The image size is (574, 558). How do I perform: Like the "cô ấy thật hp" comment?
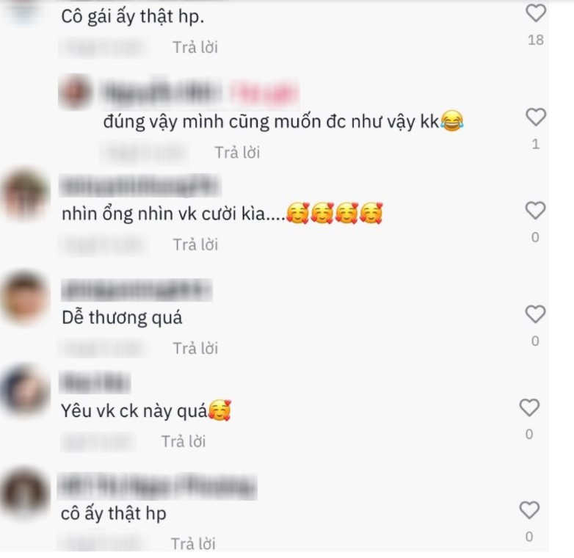coord(529,510)
